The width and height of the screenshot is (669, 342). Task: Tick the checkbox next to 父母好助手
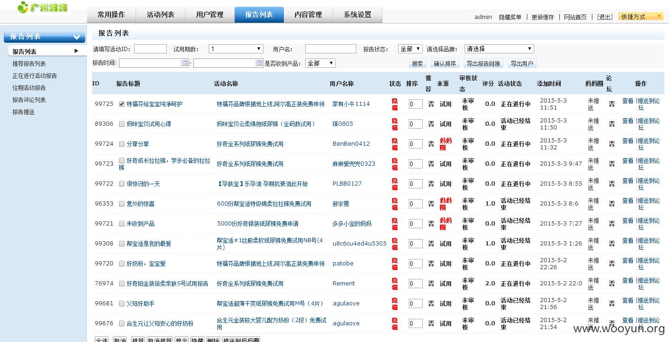[x=122, y=303]
